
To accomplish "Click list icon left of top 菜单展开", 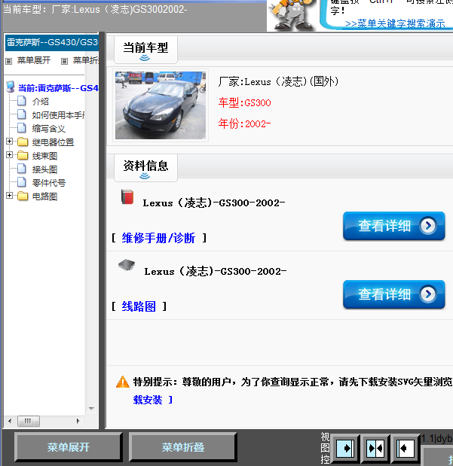I will (8, 61).
